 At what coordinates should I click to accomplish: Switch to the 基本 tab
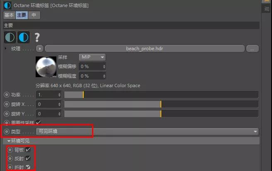coord(9,15)
